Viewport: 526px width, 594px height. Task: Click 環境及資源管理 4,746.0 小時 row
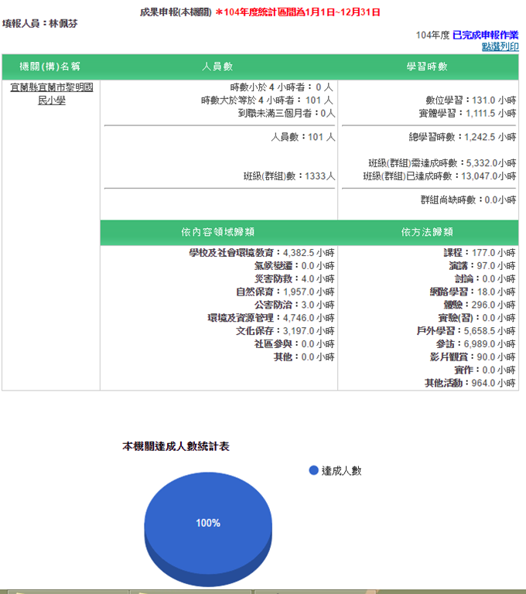pyautogui.click(x=271, y=317)
